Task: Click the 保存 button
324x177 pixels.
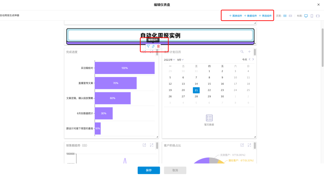Action: point(149,170)
